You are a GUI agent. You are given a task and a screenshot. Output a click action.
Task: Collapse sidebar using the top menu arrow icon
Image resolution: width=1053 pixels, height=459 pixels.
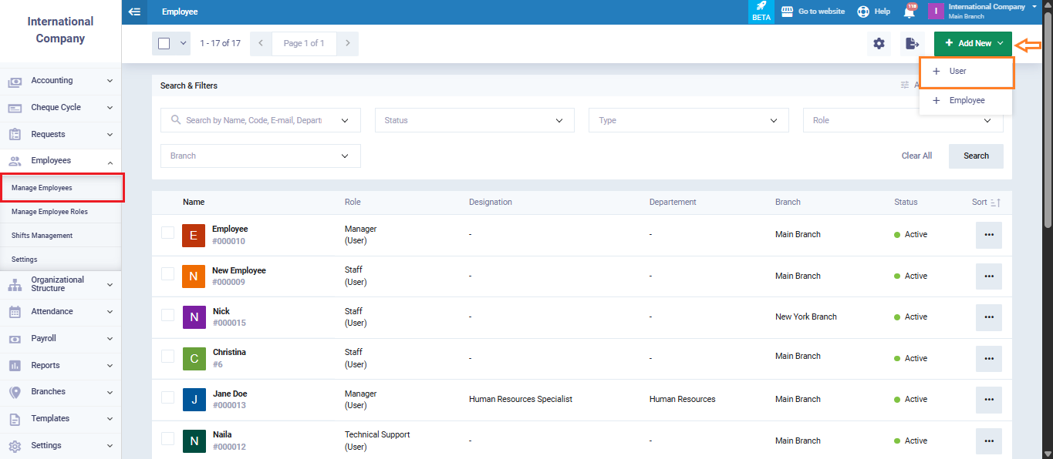(135, 12)
